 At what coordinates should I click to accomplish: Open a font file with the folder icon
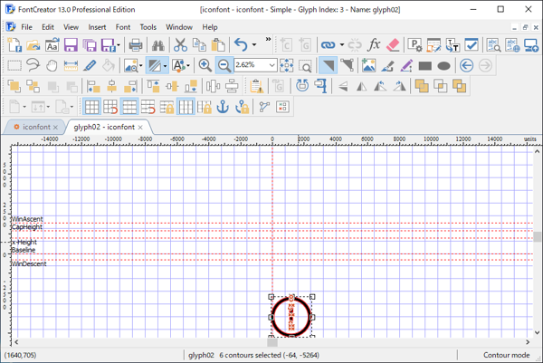33,45
